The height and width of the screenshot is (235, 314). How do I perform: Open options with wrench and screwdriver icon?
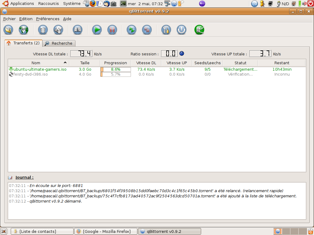tap(166, 30)
